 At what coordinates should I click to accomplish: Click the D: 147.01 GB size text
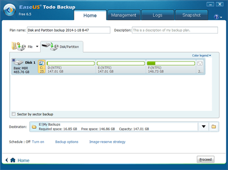click(x=56, y=71)
